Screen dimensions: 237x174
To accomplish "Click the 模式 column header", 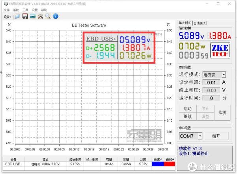I will (45, 159).
